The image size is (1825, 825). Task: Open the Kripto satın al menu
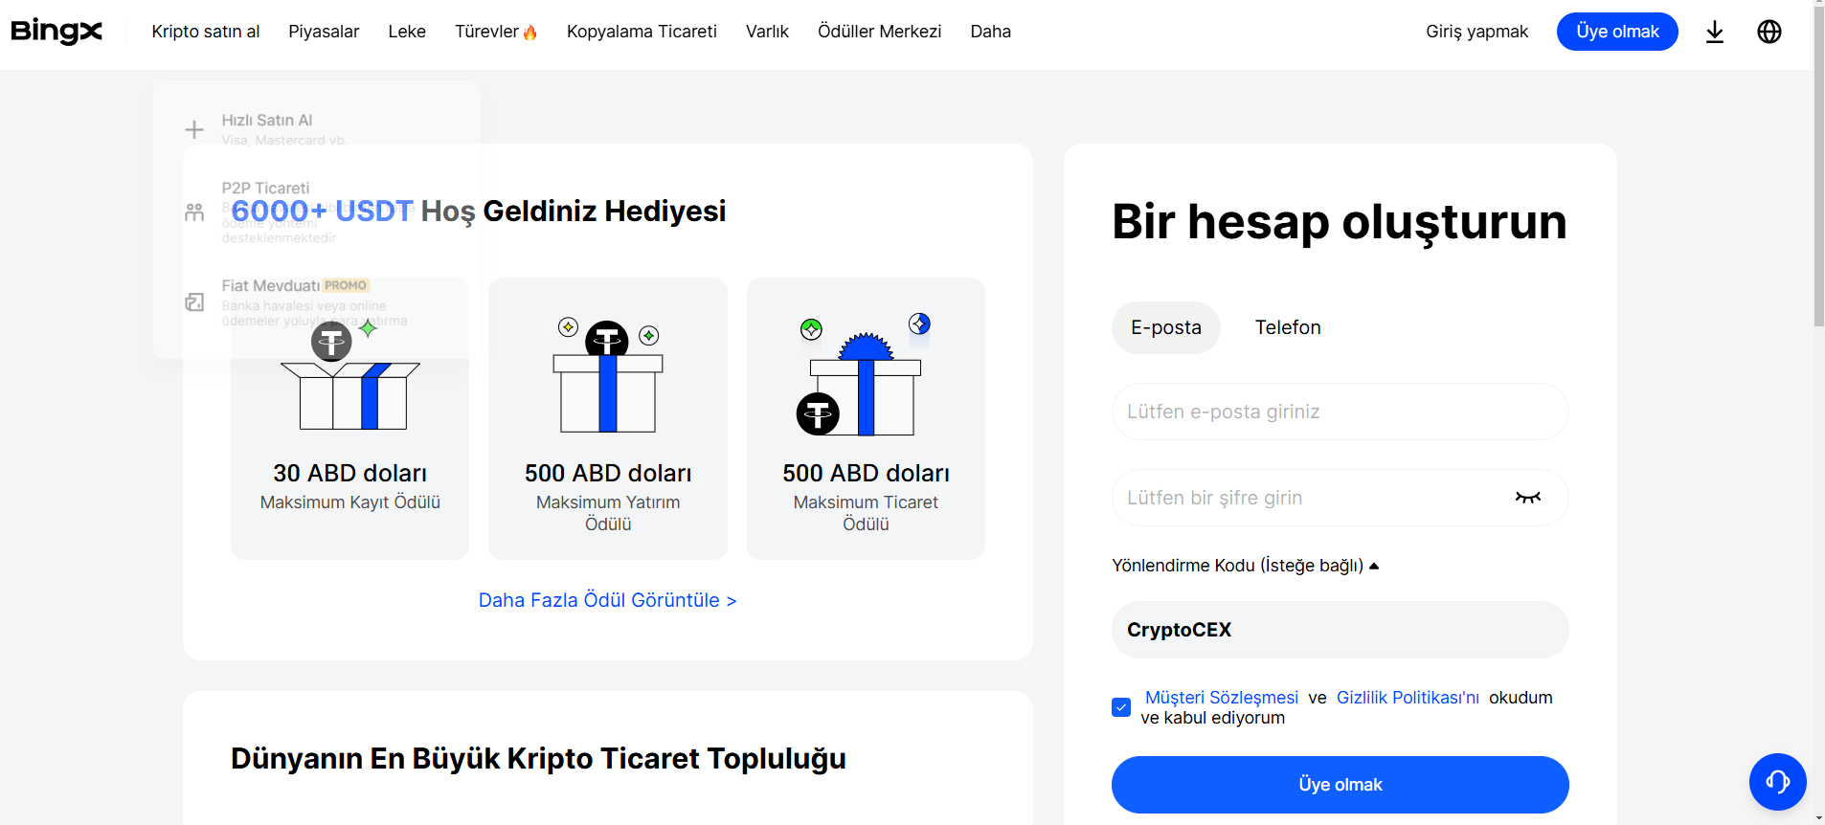[x=205, y=32]
